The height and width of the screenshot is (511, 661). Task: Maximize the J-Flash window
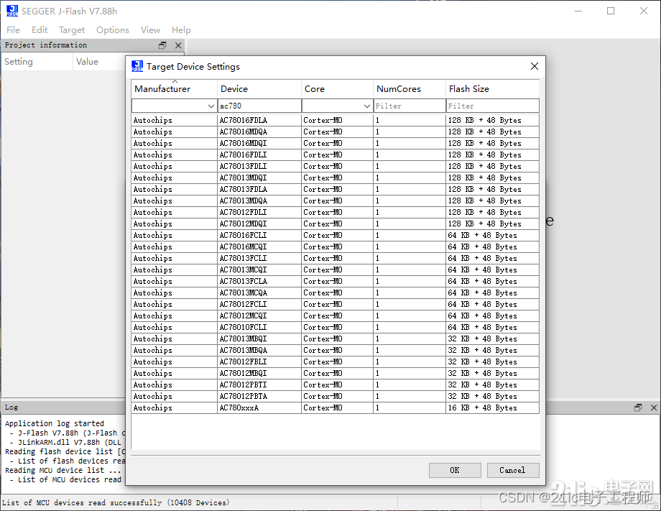click(611, 11)
